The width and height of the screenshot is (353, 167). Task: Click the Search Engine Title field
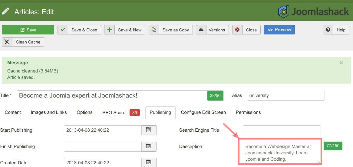282,130
